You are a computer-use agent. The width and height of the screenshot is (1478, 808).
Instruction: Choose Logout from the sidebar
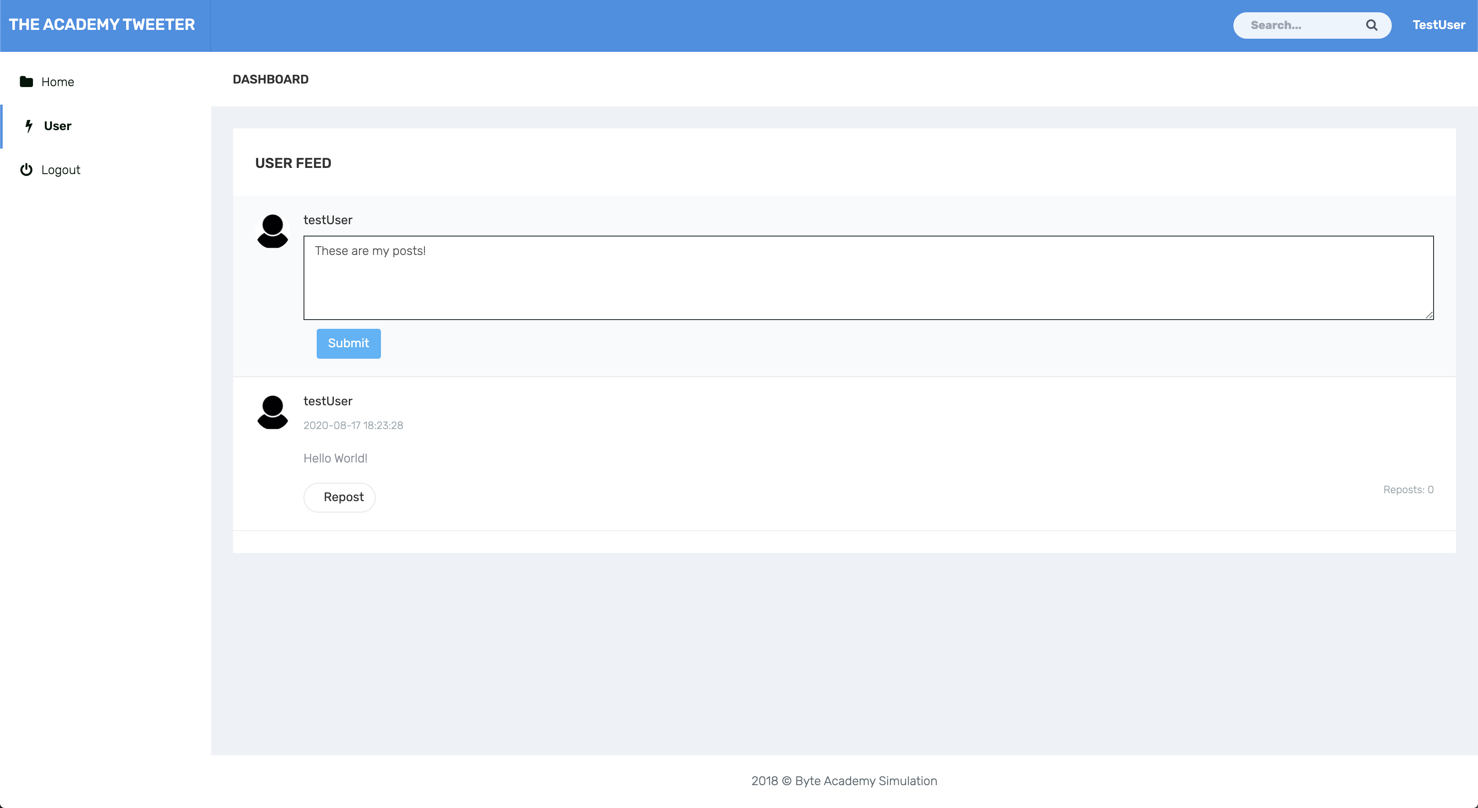click(x=60, y=170)
